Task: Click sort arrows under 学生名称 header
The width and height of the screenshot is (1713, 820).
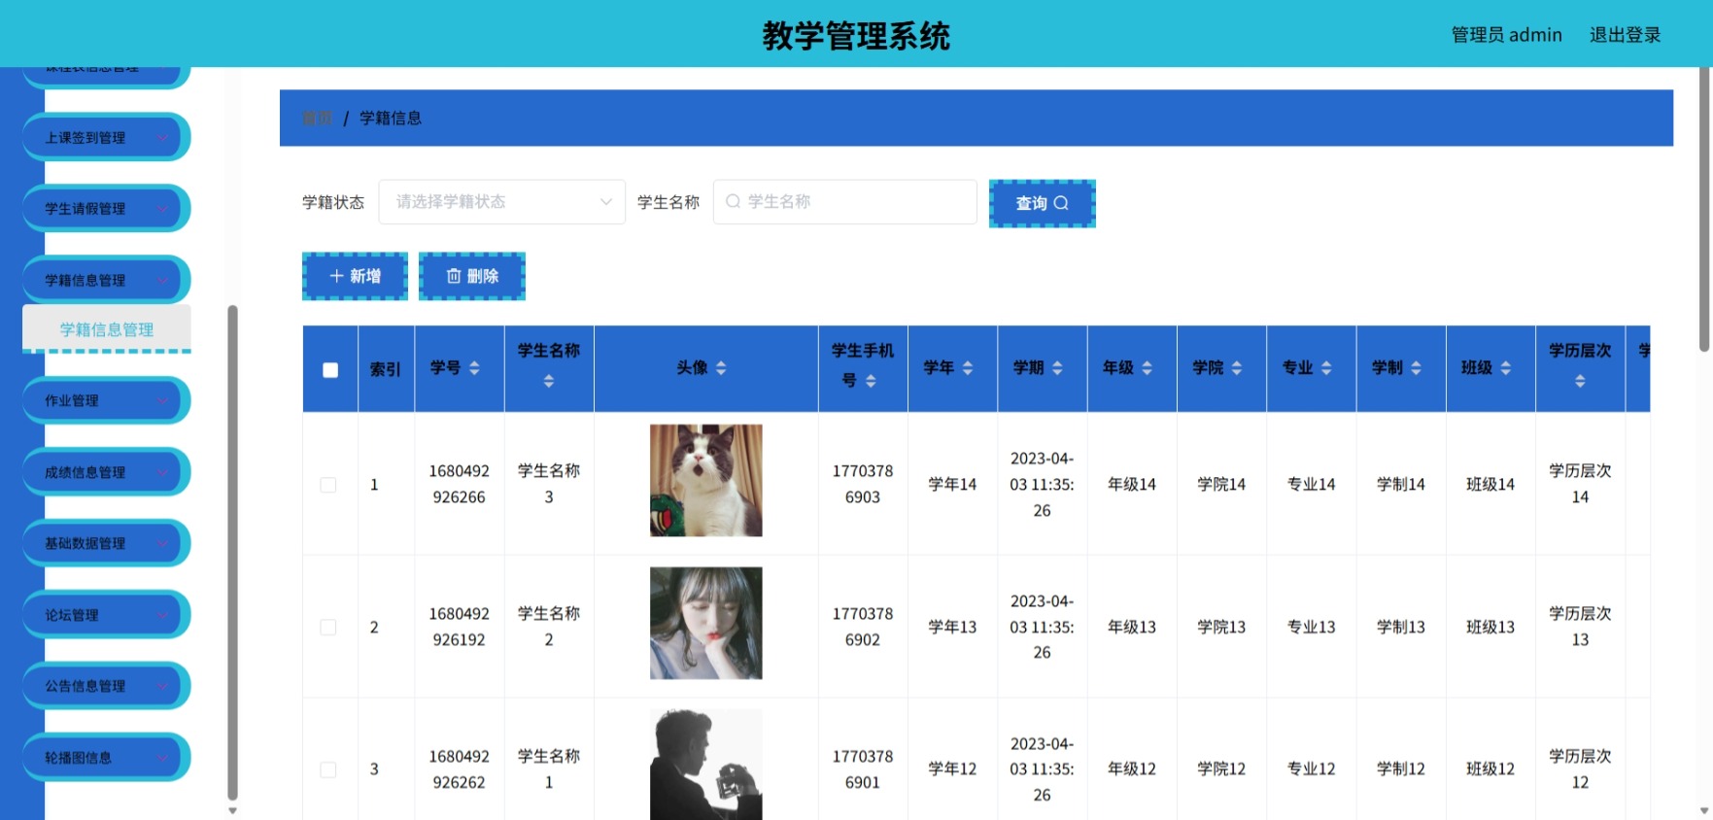Action: 549,382
